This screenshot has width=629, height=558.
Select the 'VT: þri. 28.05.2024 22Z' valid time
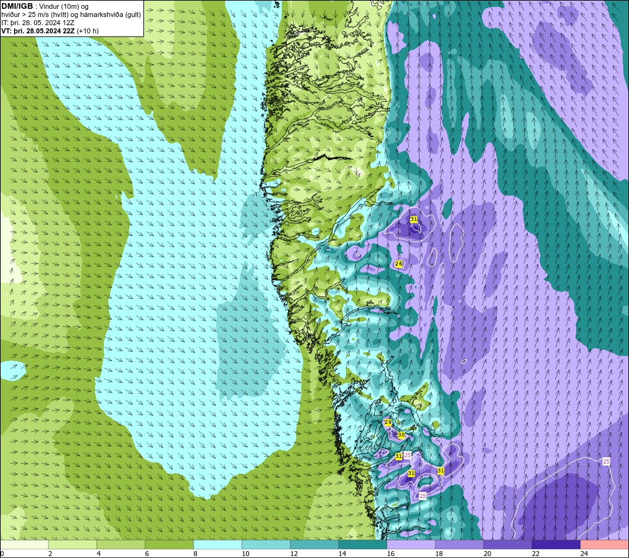(x=38, y=31)
